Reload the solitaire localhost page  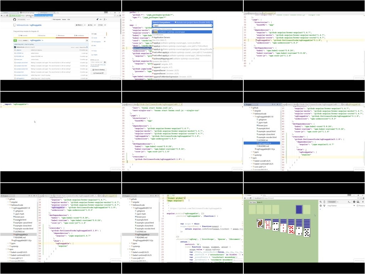click(250, 198)
